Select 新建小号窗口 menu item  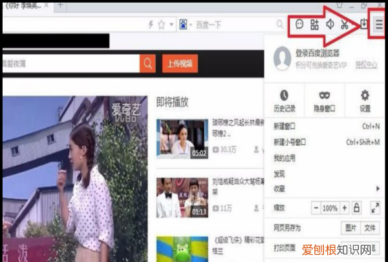coord(326,142)
